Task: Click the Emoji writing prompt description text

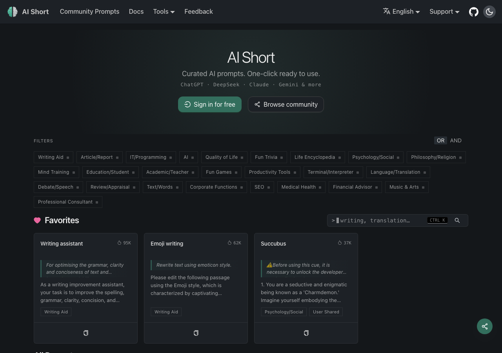Action: pyautogui.click(x=194, y=265)
